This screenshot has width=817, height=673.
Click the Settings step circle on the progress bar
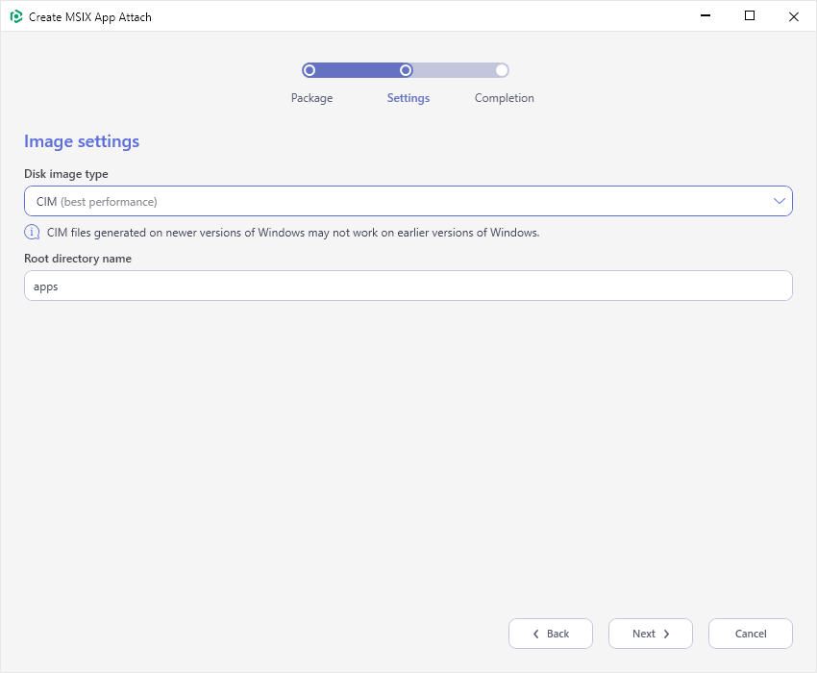406,70
